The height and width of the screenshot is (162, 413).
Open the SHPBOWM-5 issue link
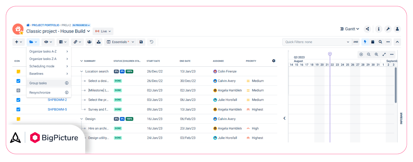point(57,109)
